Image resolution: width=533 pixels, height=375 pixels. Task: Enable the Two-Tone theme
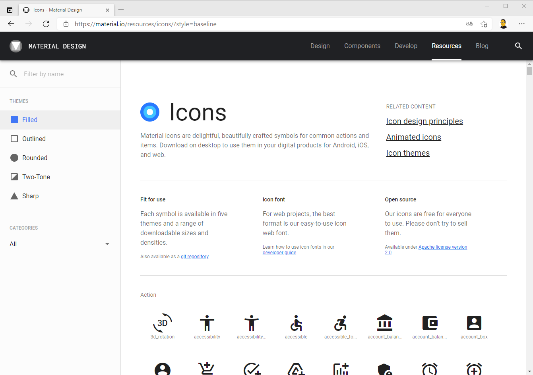click(36, 177)
